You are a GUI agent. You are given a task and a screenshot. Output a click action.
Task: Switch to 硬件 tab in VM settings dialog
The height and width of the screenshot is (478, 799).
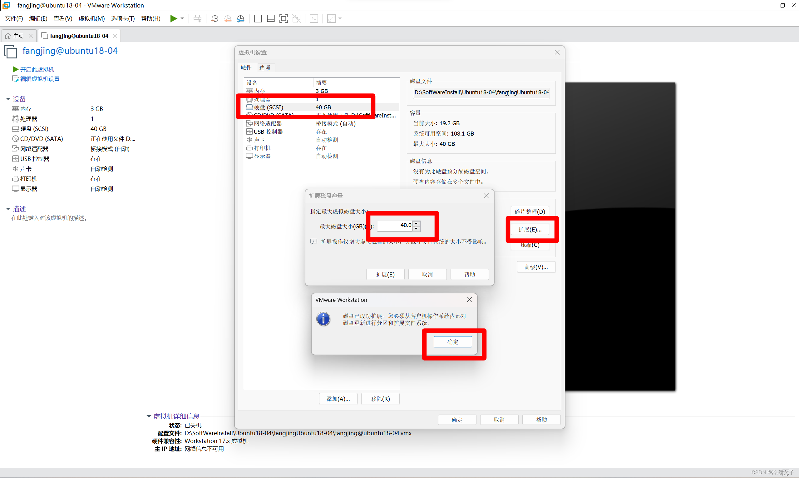pos(246,67)
